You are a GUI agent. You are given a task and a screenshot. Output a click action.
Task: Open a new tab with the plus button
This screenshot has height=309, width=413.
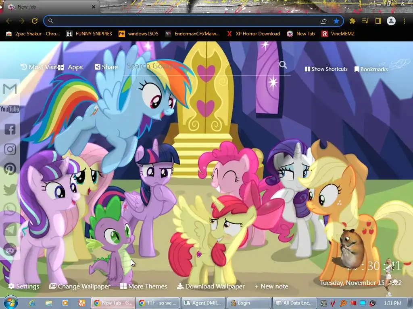[x=108, y=7]
